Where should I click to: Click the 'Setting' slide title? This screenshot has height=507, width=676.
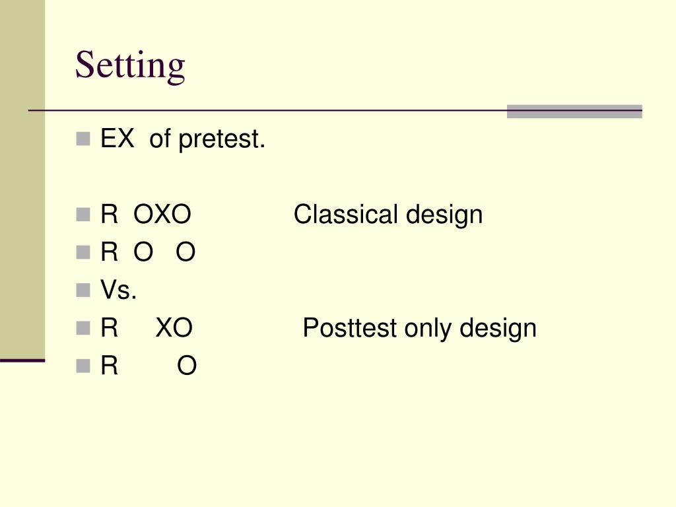pos(130,65)
